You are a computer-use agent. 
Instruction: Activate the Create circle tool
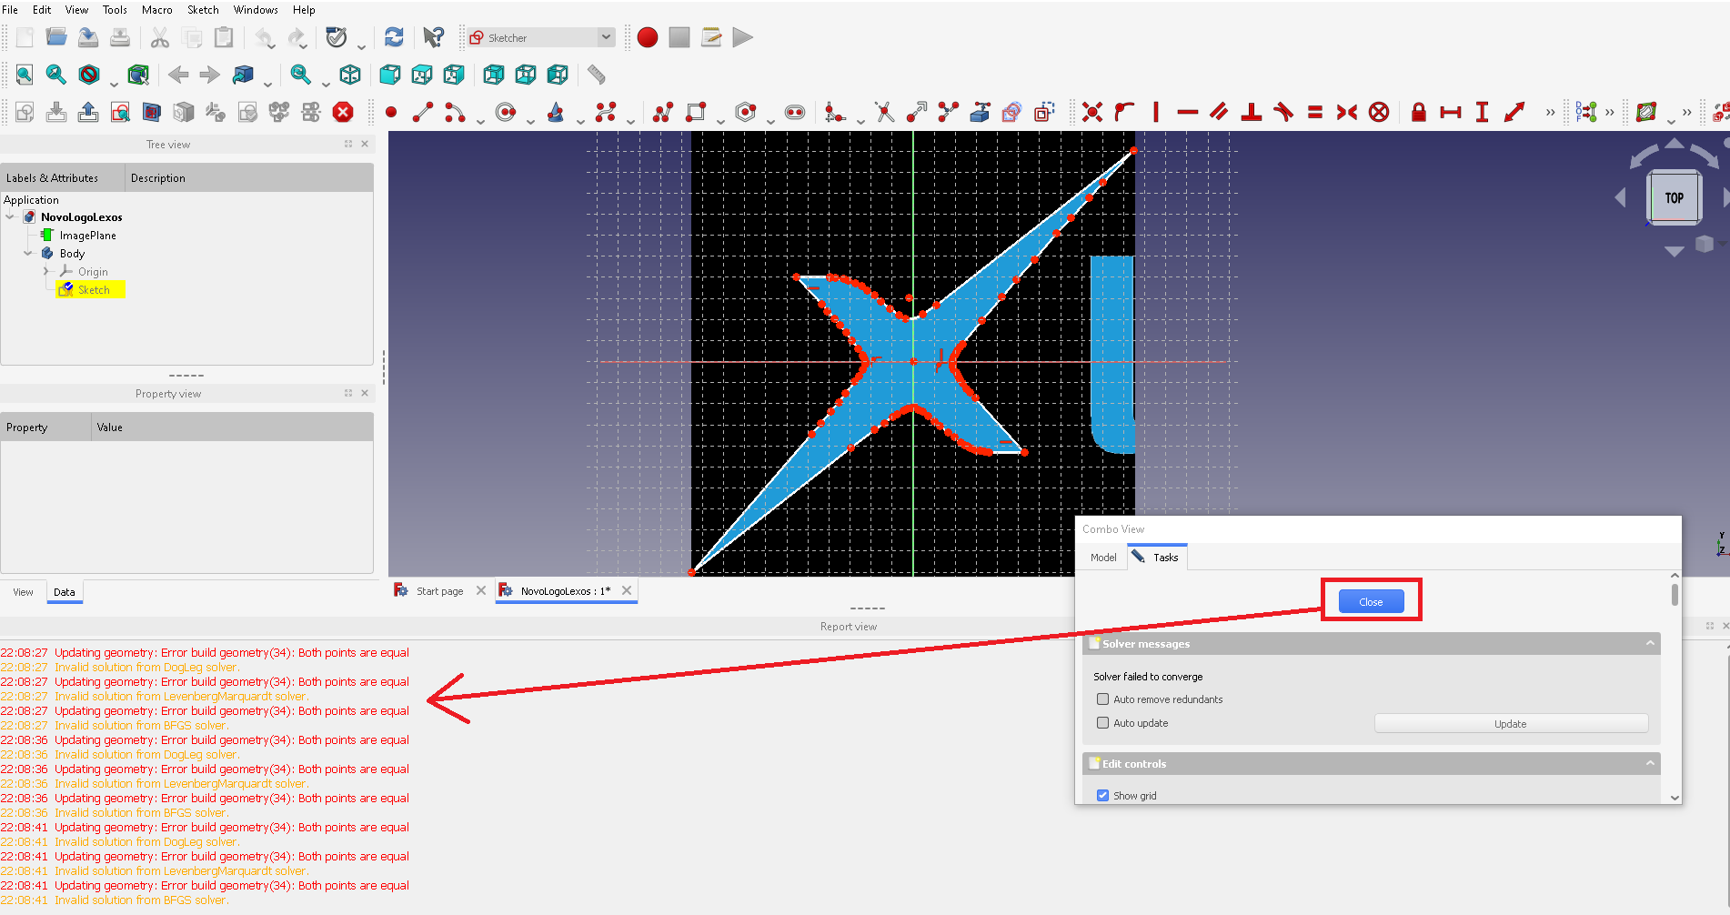tap(506, 112)
